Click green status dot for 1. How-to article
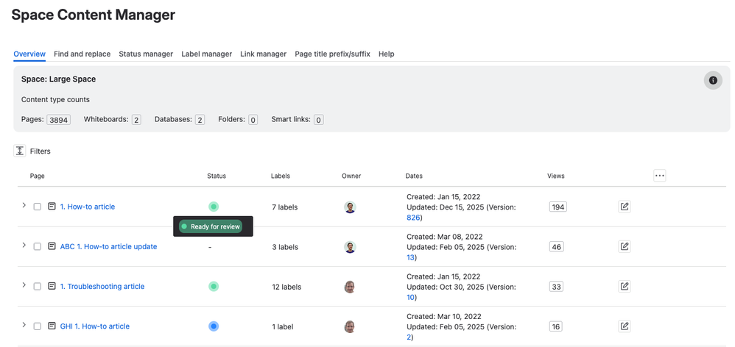Screen dimensions: 735x347 click(x=214, y=207)
